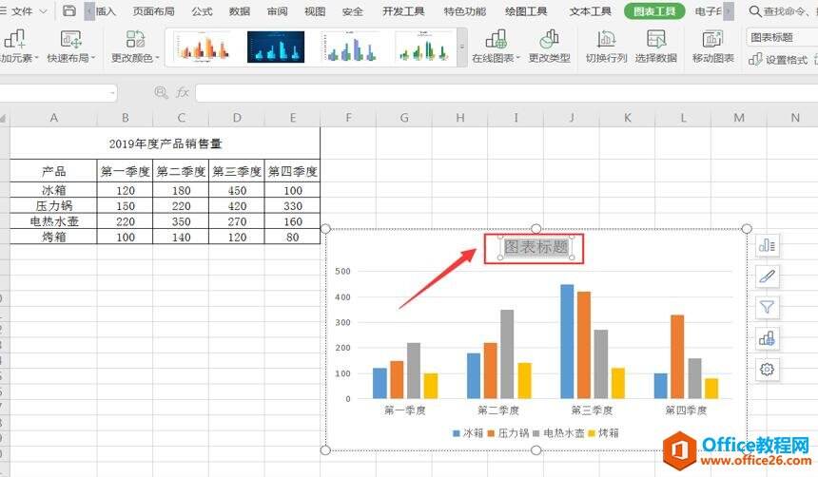Open chart settings gear side button
Screen dimensions: 818x477
pyautogui.click(x=767, y=369)
